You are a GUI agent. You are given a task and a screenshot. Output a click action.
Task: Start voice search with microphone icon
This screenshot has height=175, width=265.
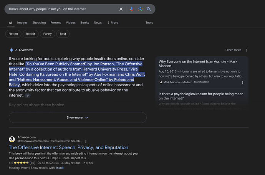(x=131, y=9)
